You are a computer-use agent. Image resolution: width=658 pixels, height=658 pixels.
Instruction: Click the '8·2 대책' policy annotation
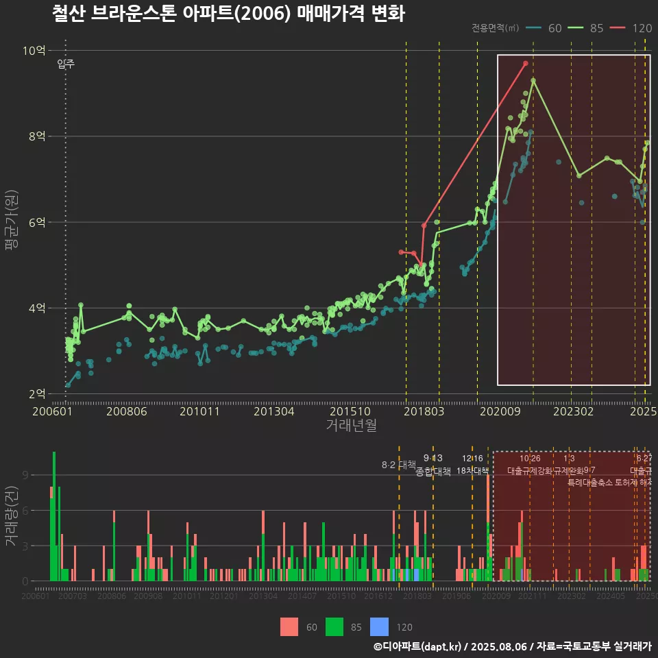[399, 465]
